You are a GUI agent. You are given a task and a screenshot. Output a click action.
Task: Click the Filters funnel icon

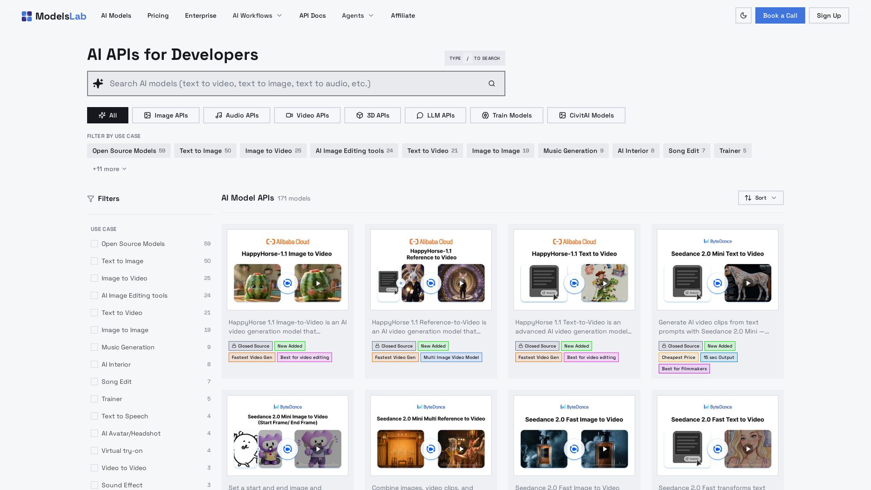(91, 199)
